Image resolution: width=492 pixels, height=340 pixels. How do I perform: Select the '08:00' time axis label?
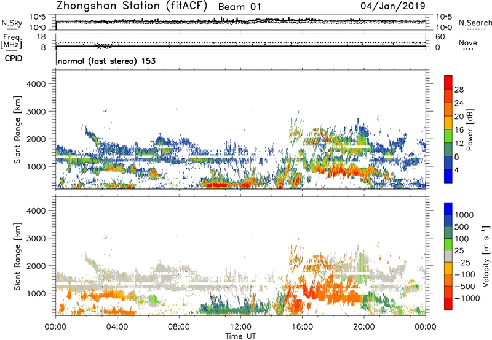click(179, 326)
